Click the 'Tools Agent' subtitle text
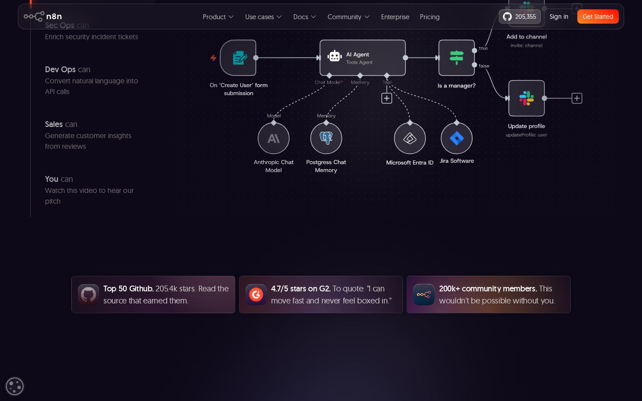 (x=359, y=62)
